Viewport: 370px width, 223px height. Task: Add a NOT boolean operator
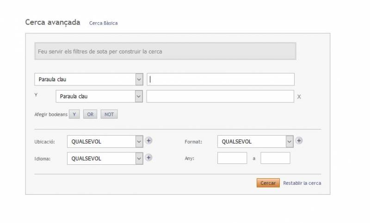pyautogui.click(x=109, y=115)
